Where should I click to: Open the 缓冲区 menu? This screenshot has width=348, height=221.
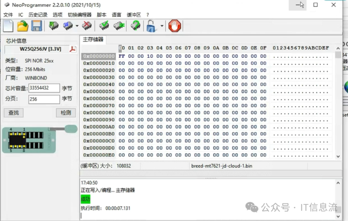click(x=134, y=15)
